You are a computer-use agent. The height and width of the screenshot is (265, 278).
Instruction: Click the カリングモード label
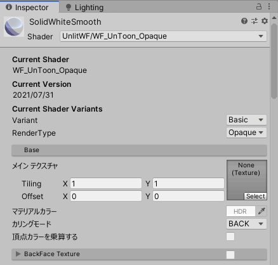coord(32,224)
